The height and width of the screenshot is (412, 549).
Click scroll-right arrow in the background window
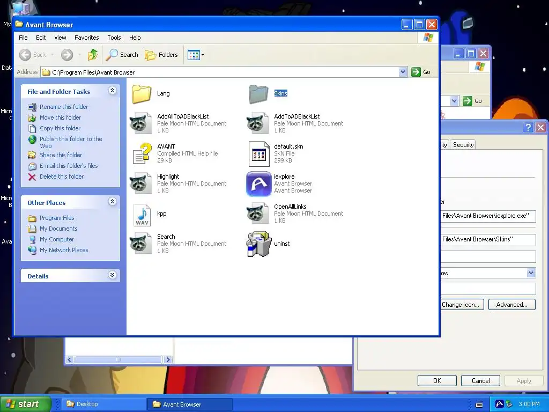pyautogui.click(x=168, y=359)
